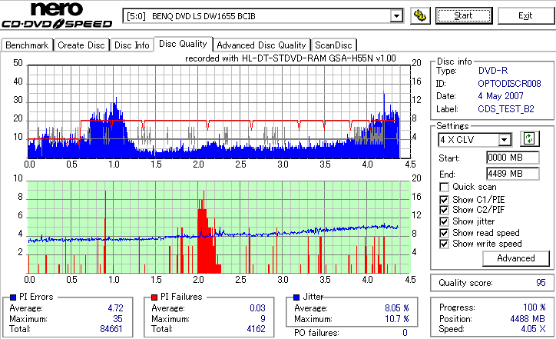Click the End field showing 4489 MB
Image resolution: width=556 pixels, height=339 pixels.
coord(513,174)
